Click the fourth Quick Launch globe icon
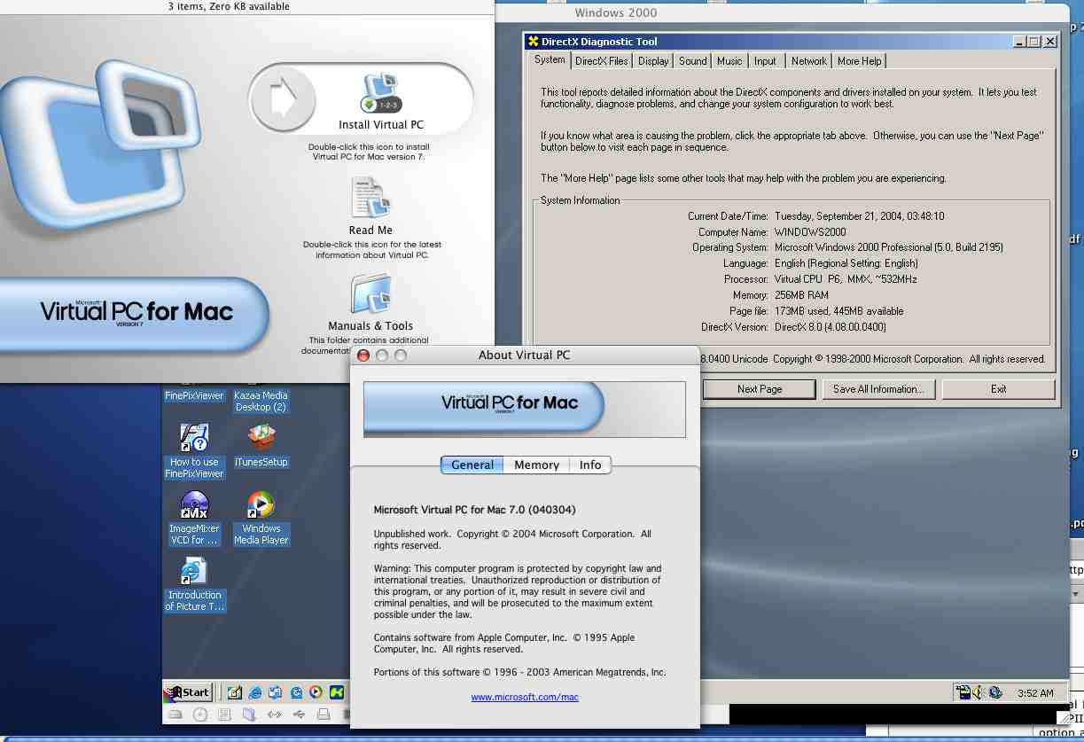1084x742 pixels. [296, 692]
